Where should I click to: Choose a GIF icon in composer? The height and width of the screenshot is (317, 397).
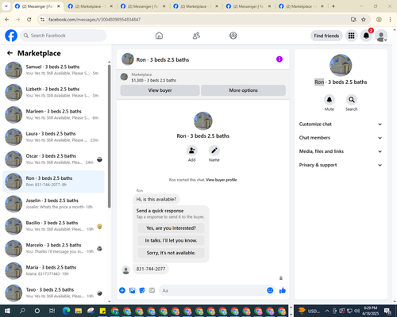coord(152,291)
